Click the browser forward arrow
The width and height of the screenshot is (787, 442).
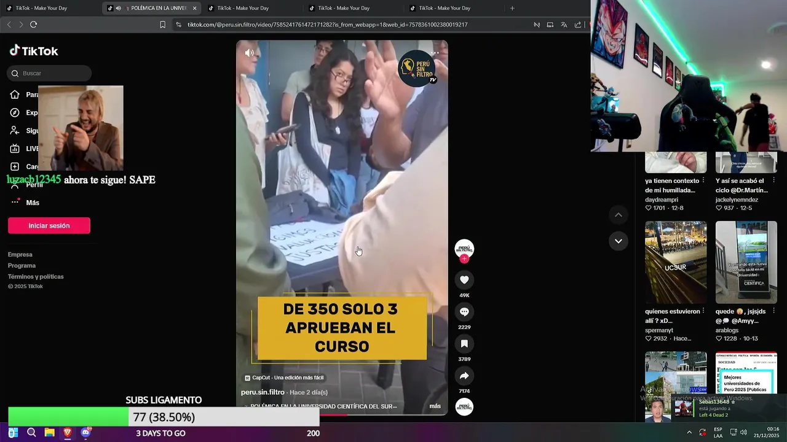click(x=21, y=25)
